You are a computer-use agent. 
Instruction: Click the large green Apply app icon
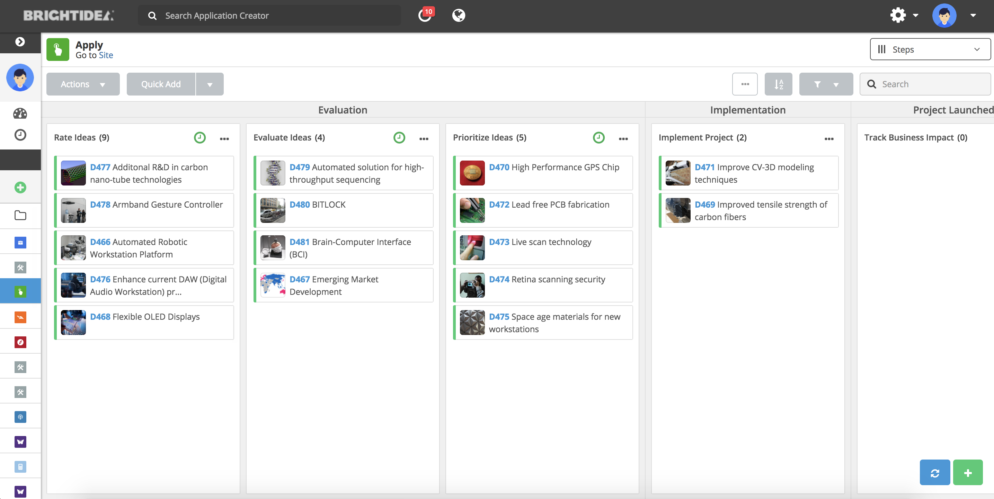click(58, 49)
